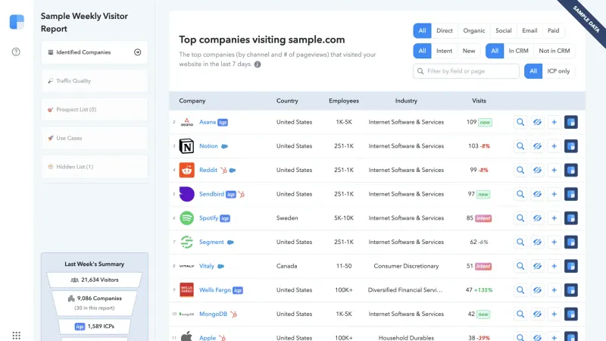Add Vitaly with the plus icon
606x341 pixels.
click(x=554, y=266)
